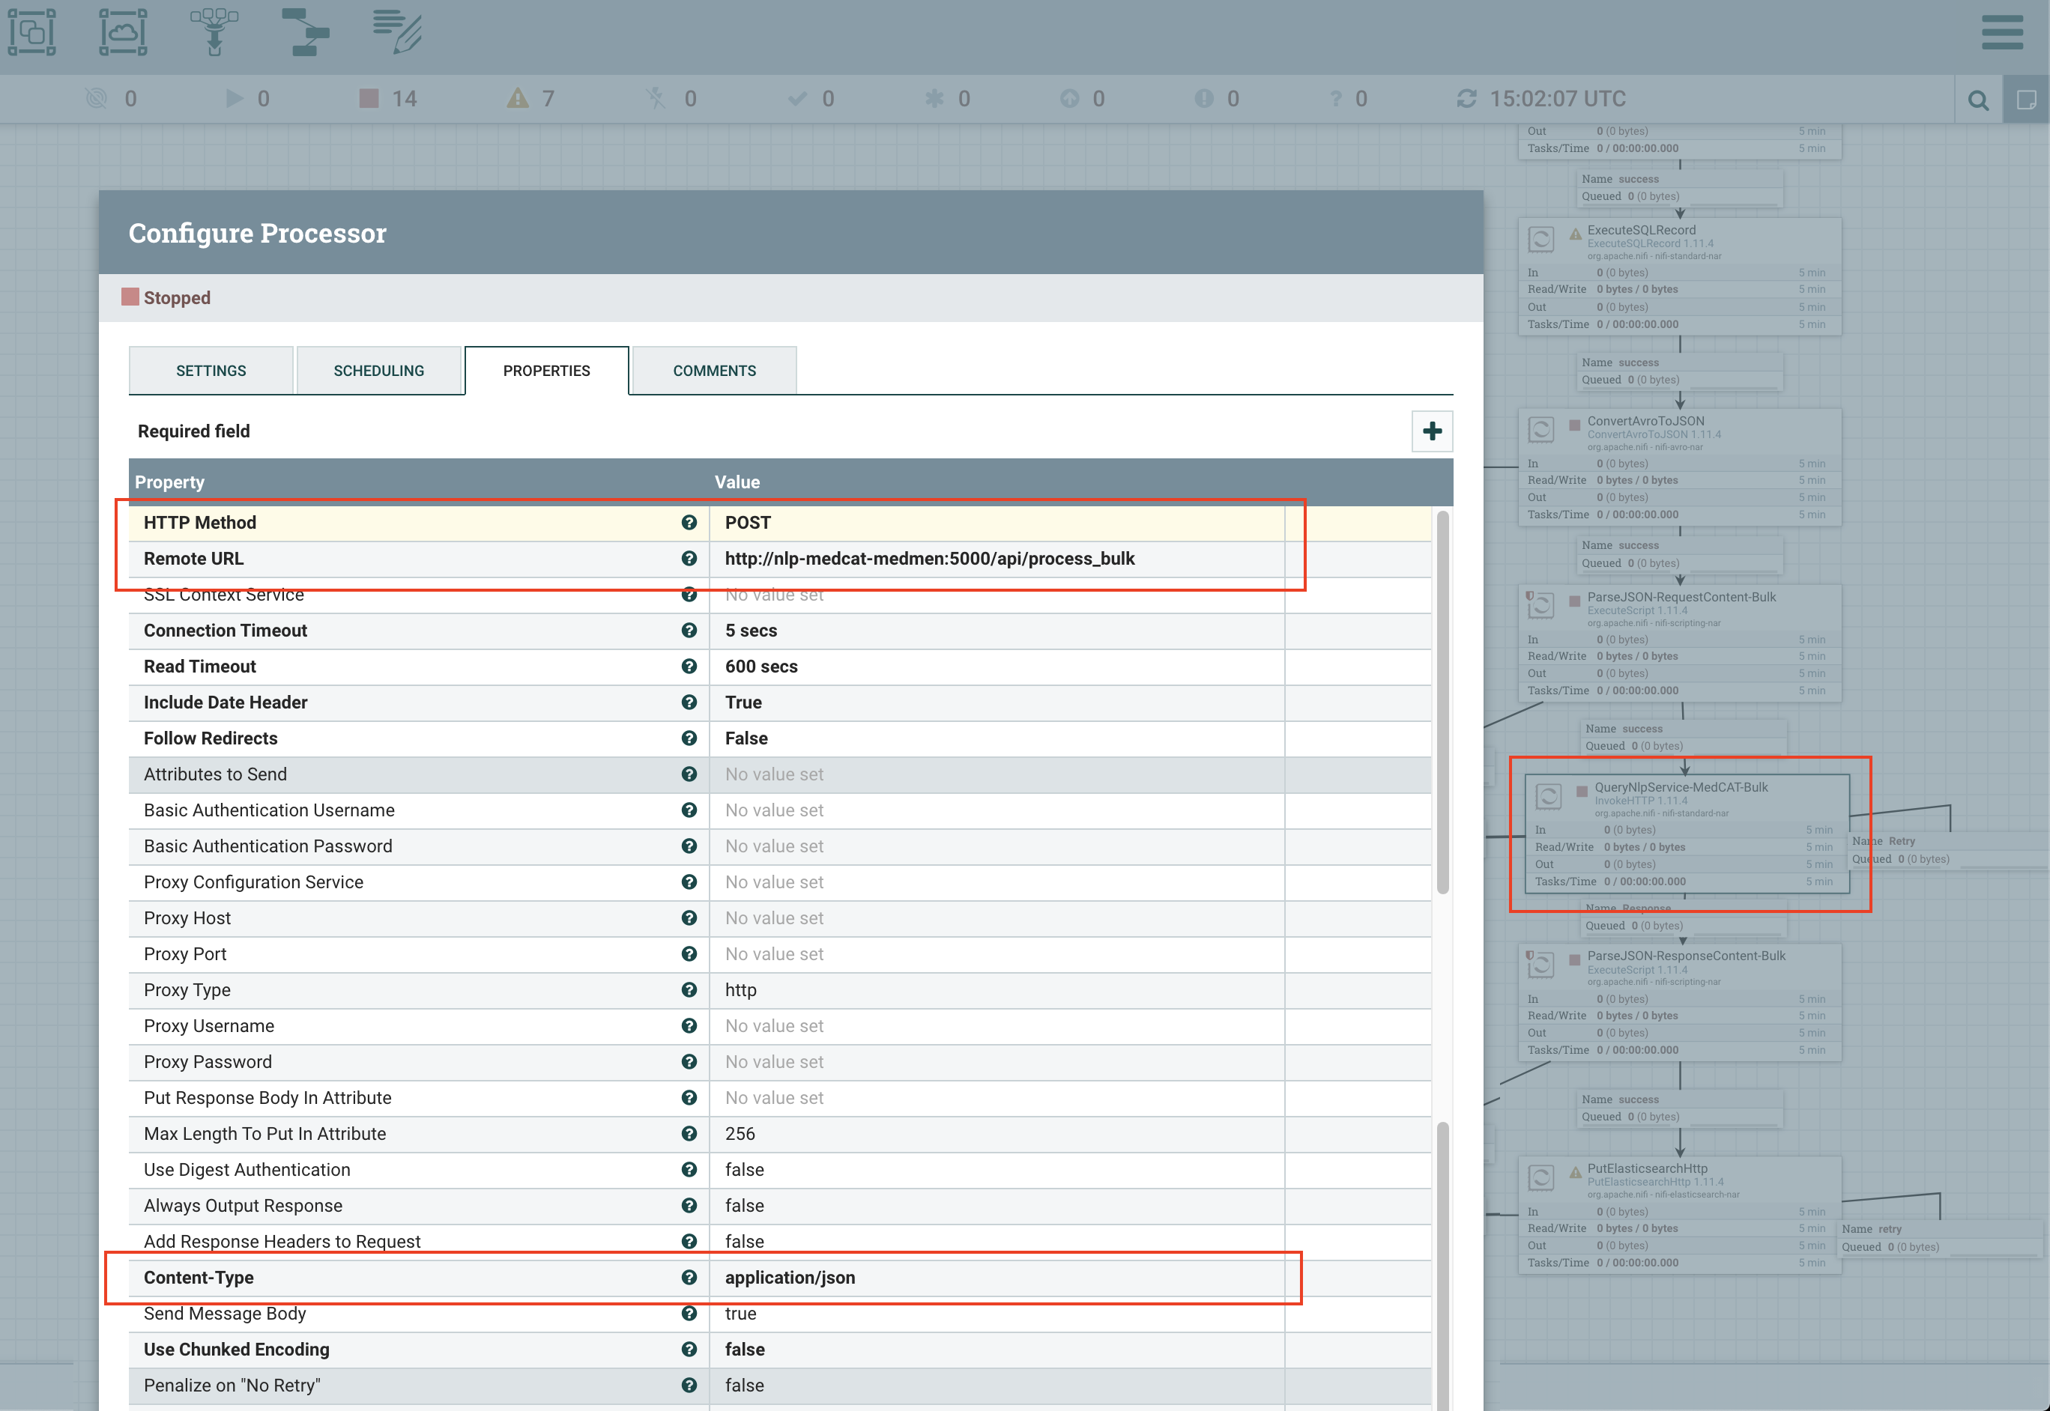This screenshot has width=2050, height=1411.
Task: Edit the Proxy Type value http
Action: coord(997,990)
